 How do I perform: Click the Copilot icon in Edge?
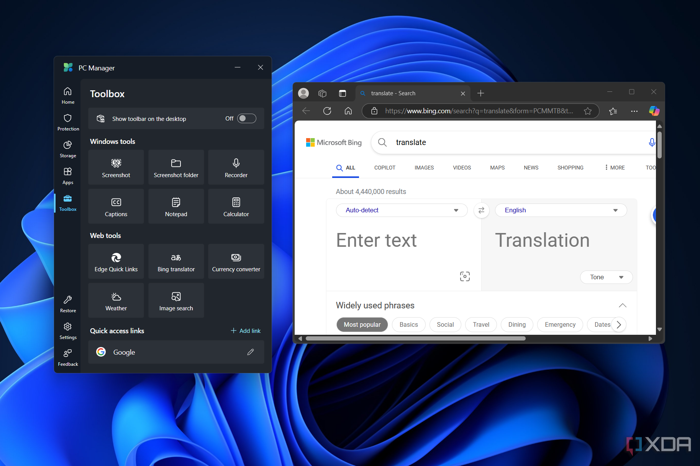654,111
